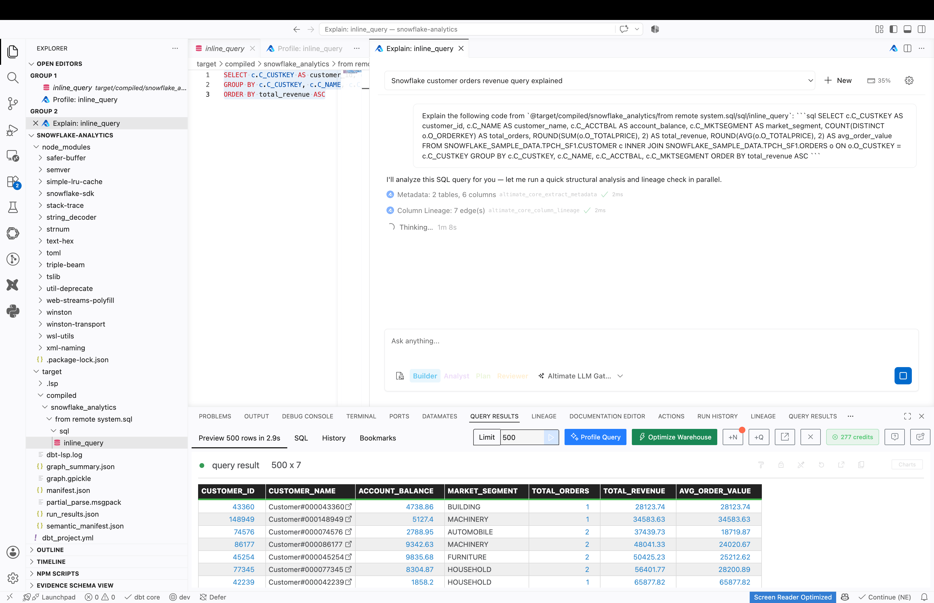Viewport: 934px width, 603px height.
Task: Open chat settings gear icon
Action: pos(909,81)
